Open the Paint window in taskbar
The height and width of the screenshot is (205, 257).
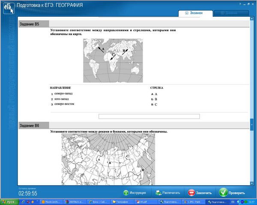(x=194, y=202)
